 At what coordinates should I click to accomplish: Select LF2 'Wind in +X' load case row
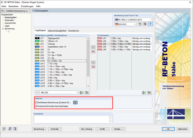(61, 41)
